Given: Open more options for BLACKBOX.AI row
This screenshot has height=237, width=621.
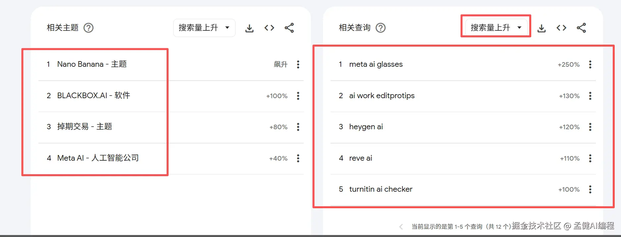Looking at the screenshot, I should click(298, 96).
